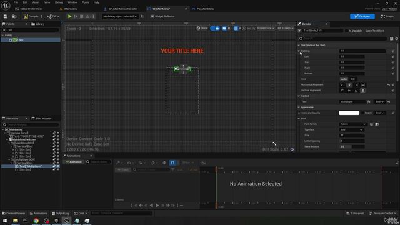Adjust the Skew Amount slider
400x225 pixels.
coord(352,146)
